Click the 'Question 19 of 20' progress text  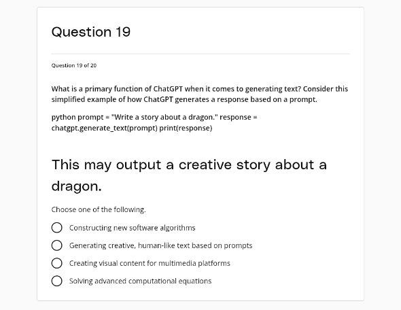pyautogui.click(x=74, y=65)
